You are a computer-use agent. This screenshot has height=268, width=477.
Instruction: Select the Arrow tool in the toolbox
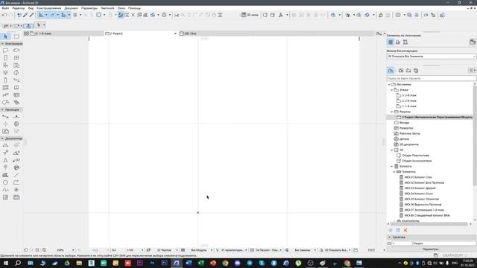(x=5, y=36)
